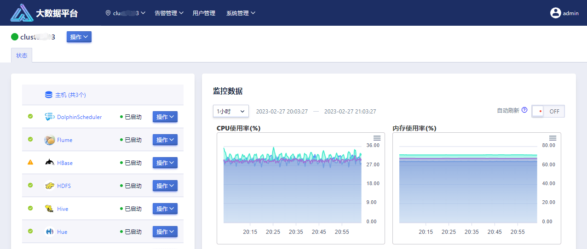The height and width of the screenshot is (249, 587).
Task: Click the Flume service icon
Action: pos(50,140)
